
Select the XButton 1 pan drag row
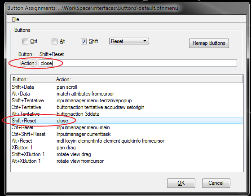click(127, 148)
